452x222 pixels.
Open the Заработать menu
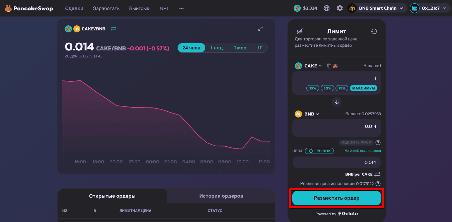tap(106, 8)
